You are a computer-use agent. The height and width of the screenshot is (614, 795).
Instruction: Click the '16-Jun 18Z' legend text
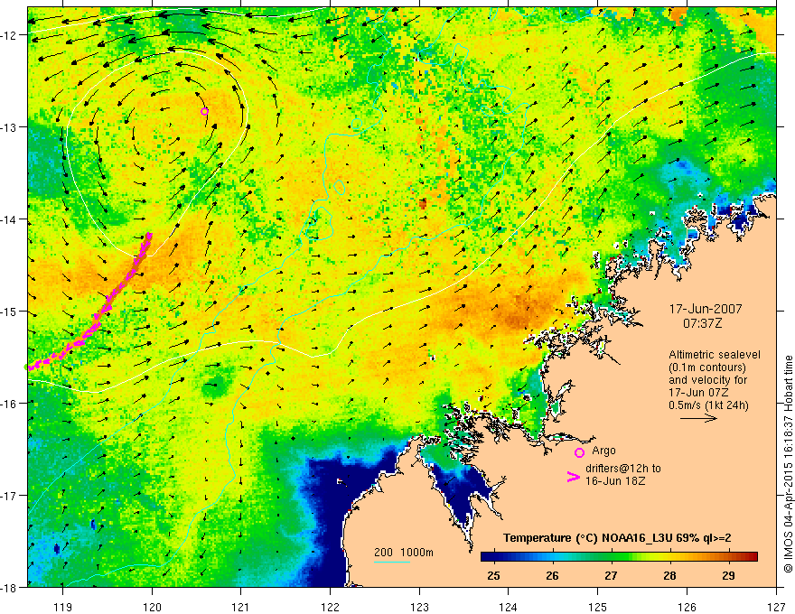(615, 480)
